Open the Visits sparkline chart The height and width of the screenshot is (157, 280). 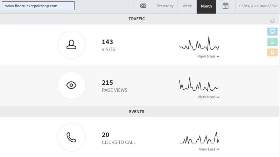point(199,44)
